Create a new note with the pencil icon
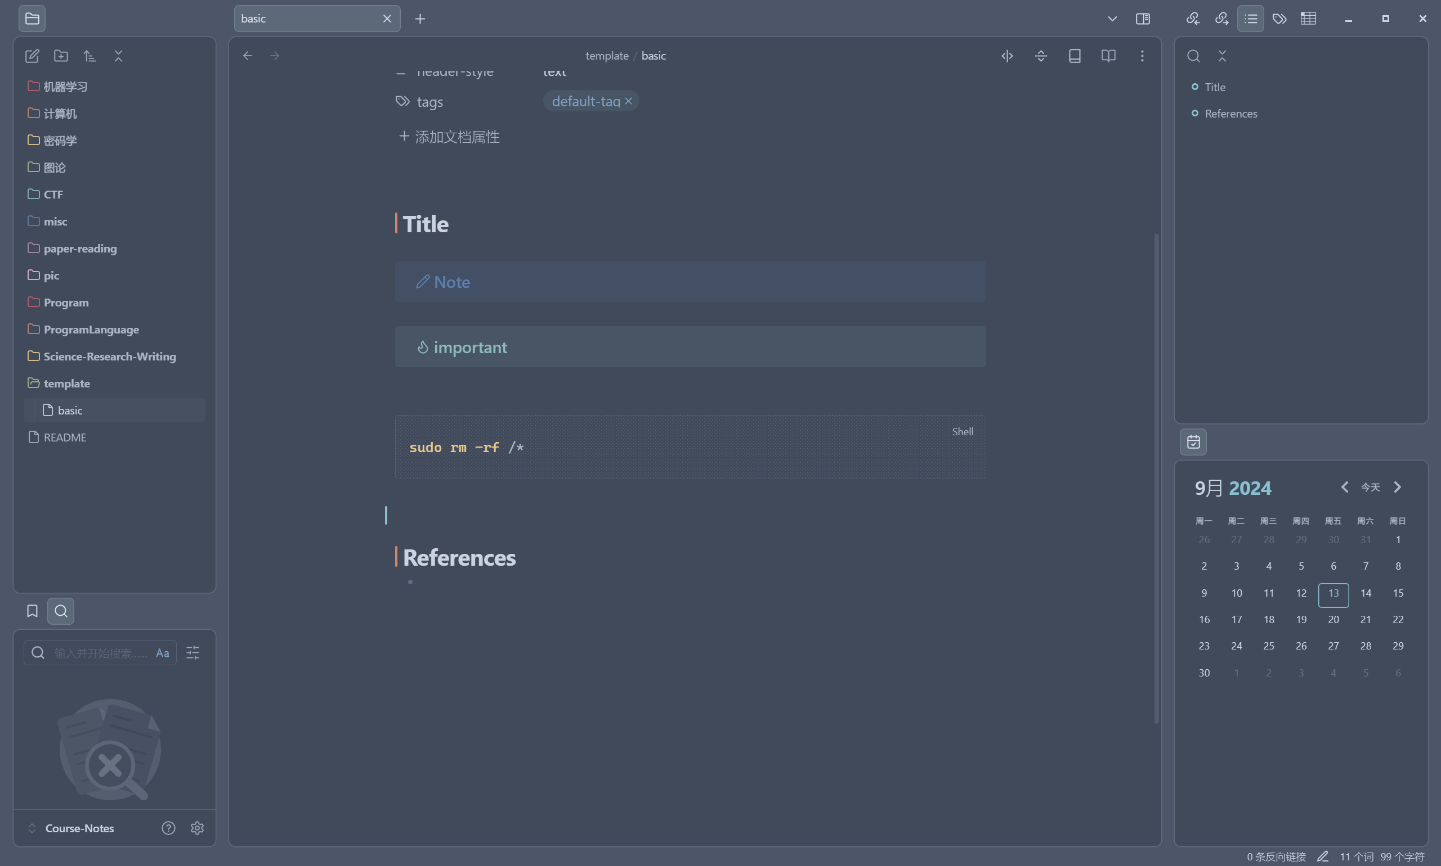This screenshot has width=1441, height=866. click(32, 56)
